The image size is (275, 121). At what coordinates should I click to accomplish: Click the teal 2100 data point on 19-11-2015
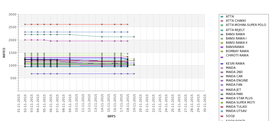[134, 37]
